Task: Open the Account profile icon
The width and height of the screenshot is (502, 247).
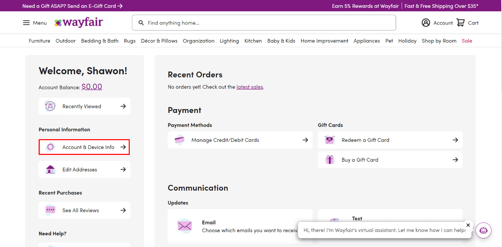Action: pos(426,23)
